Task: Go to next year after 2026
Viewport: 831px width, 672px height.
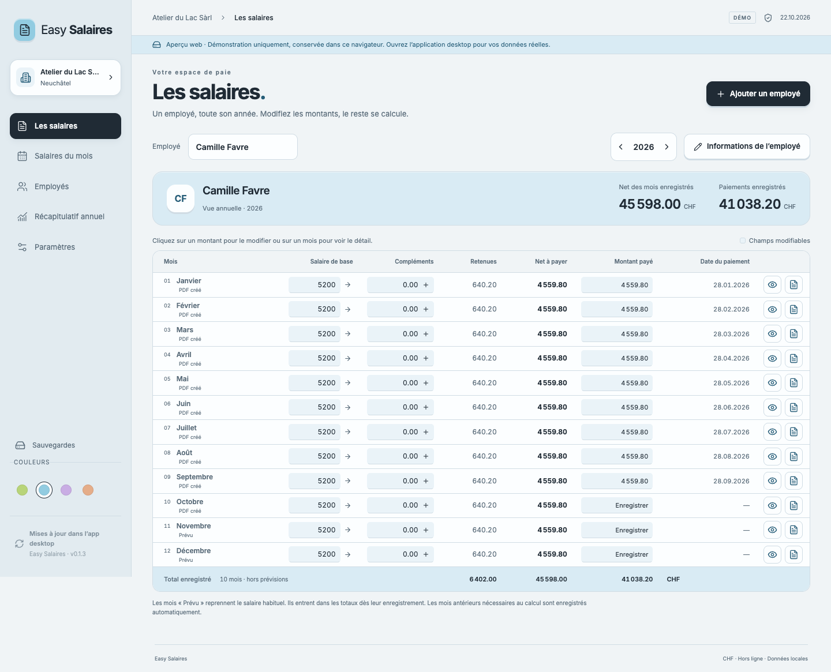Action: click(x=667, y=147)
